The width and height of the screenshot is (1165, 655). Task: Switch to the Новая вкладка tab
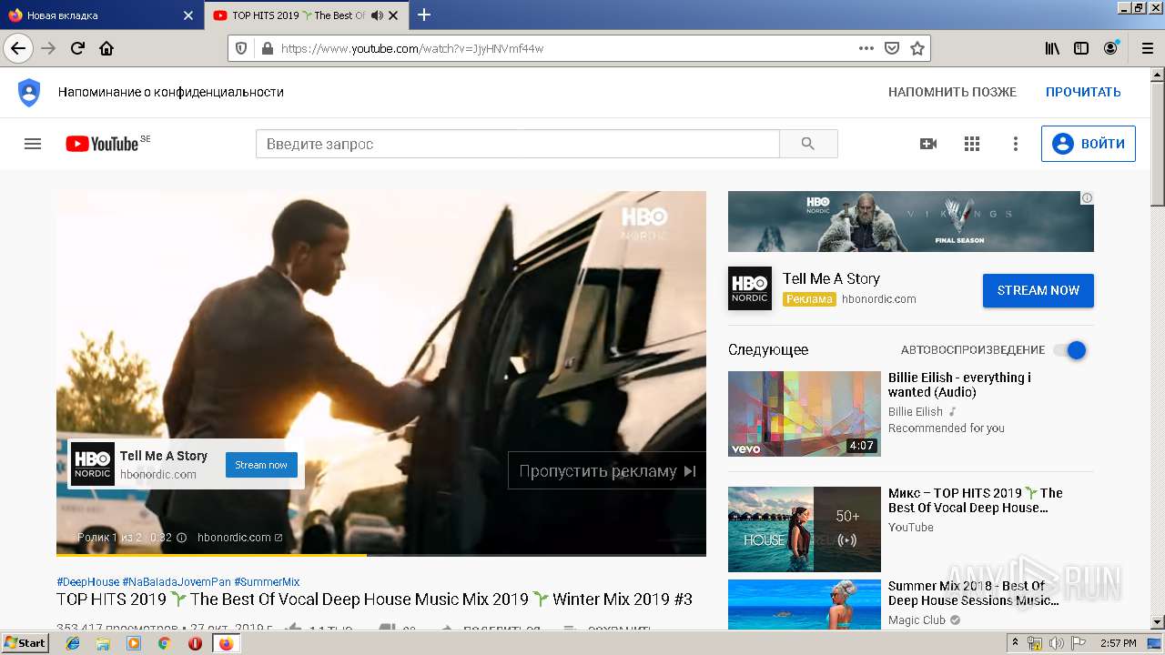pyautogui.click(x=100, y=15)
